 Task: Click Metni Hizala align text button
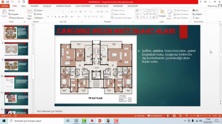pos(119,14)
